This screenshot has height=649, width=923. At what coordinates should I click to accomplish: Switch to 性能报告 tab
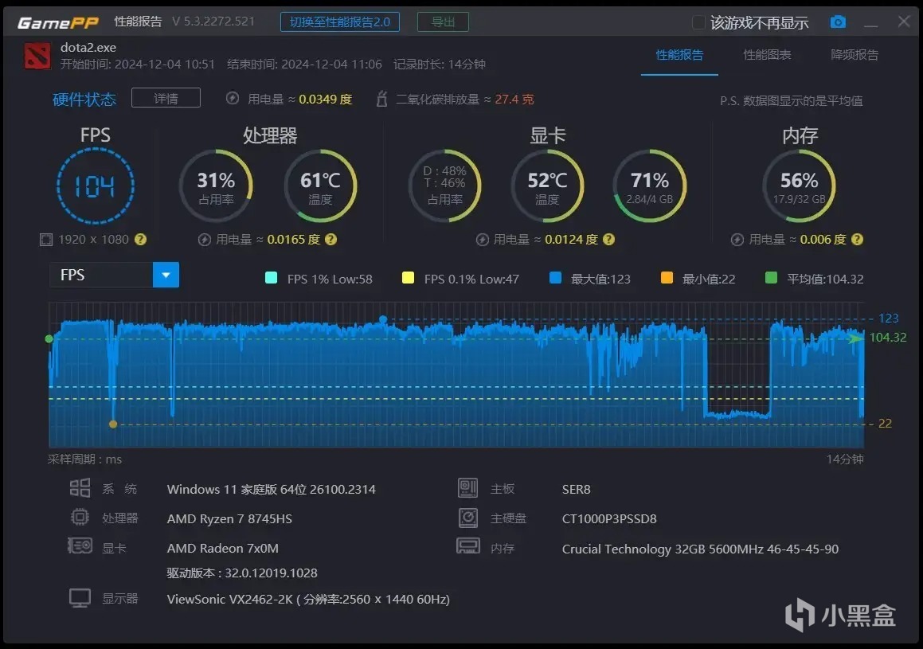click(x=679, y=55)
